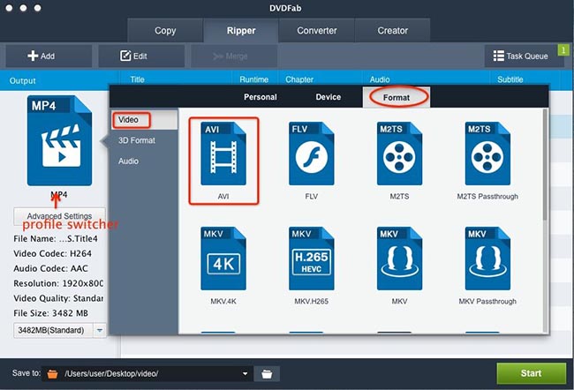
Task: Pick the plain MKV format icon
Action: click(399, 259)
